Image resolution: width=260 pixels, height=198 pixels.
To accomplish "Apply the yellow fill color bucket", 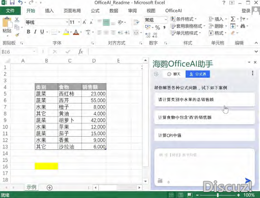I will click(66, 32).
